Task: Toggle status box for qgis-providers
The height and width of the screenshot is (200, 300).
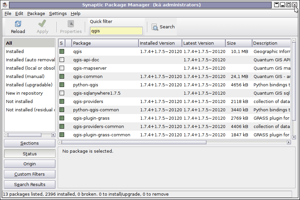Action: click(62, 101)
